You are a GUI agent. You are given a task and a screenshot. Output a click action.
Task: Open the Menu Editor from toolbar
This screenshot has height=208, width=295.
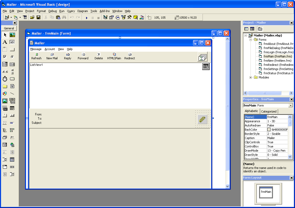[25, 17]
